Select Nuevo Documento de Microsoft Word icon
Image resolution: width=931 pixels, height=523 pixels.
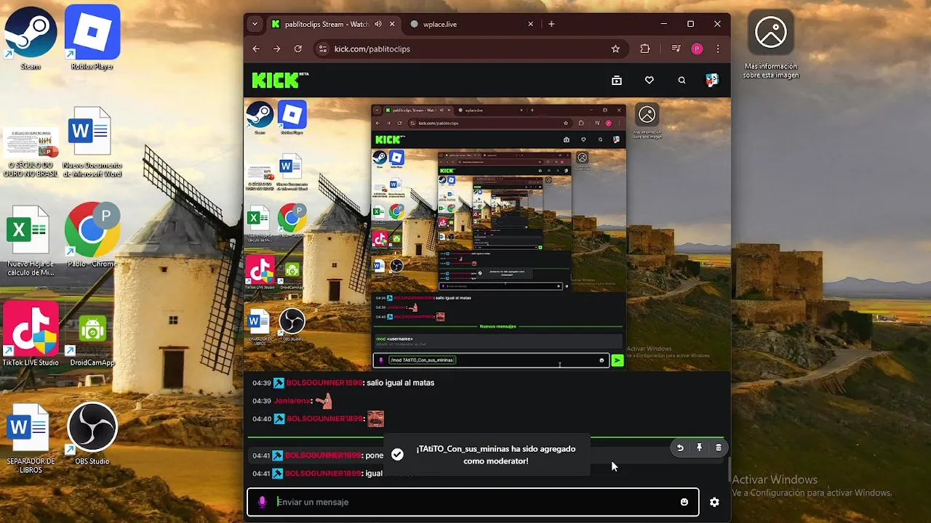92,142
